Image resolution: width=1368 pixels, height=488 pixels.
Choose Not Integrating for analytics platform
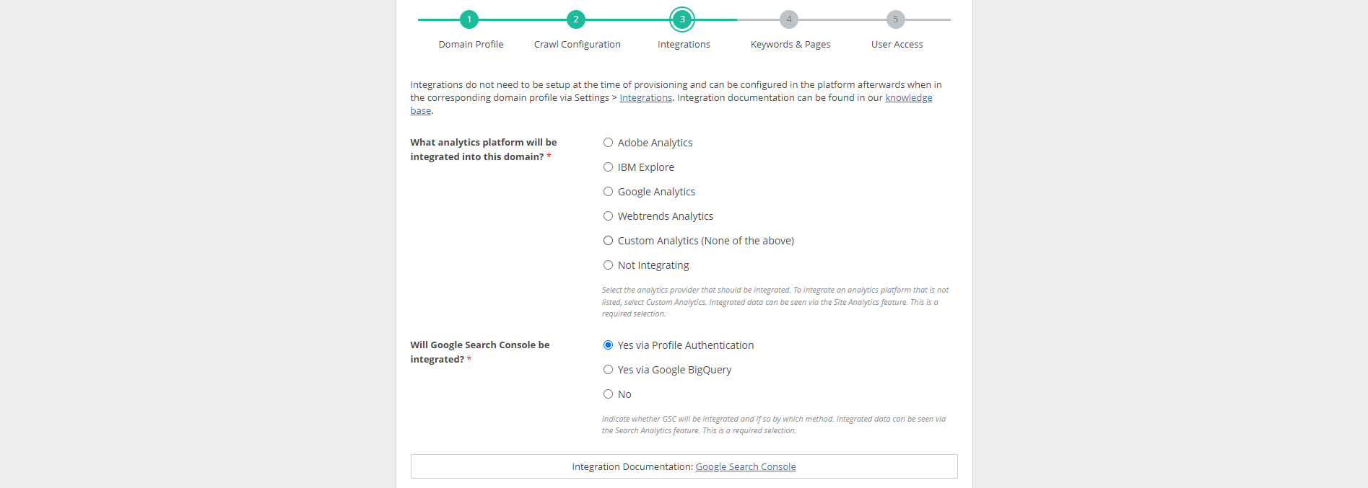tap(609, 265)
